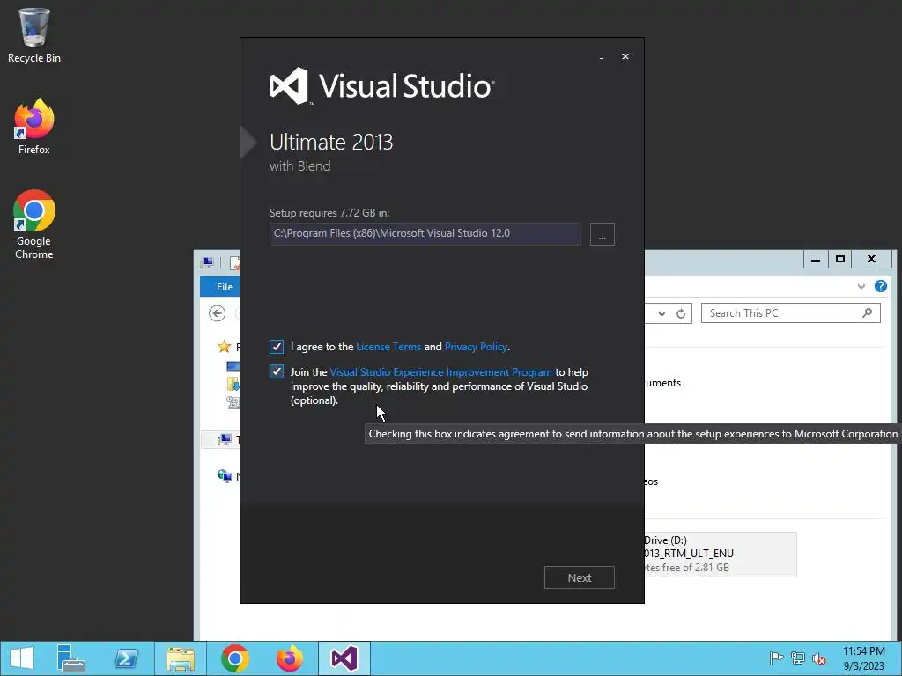The width and height of the screenshot is (902, 676).
Task: Click the File Explorer title bar system icon
Action: [206, 262]
